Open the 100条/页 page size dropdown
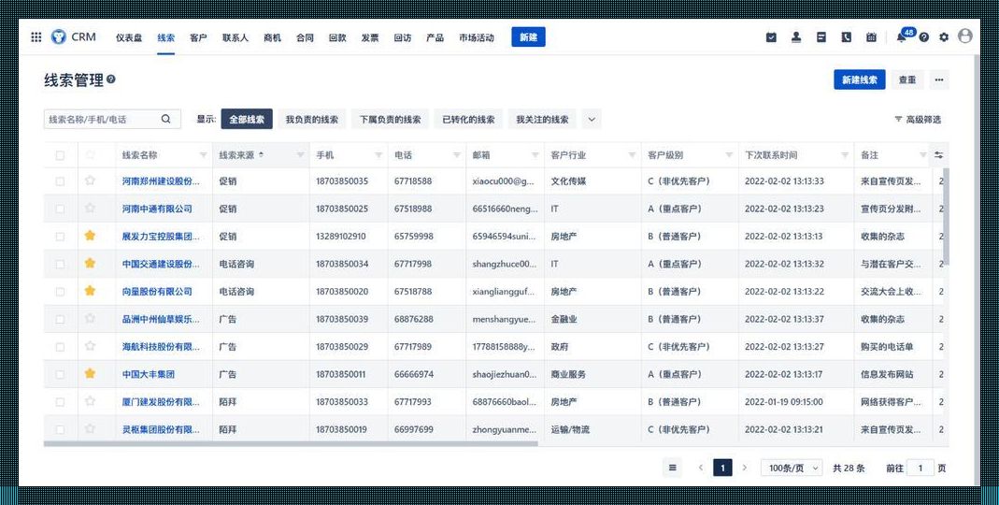 (792, 468)
